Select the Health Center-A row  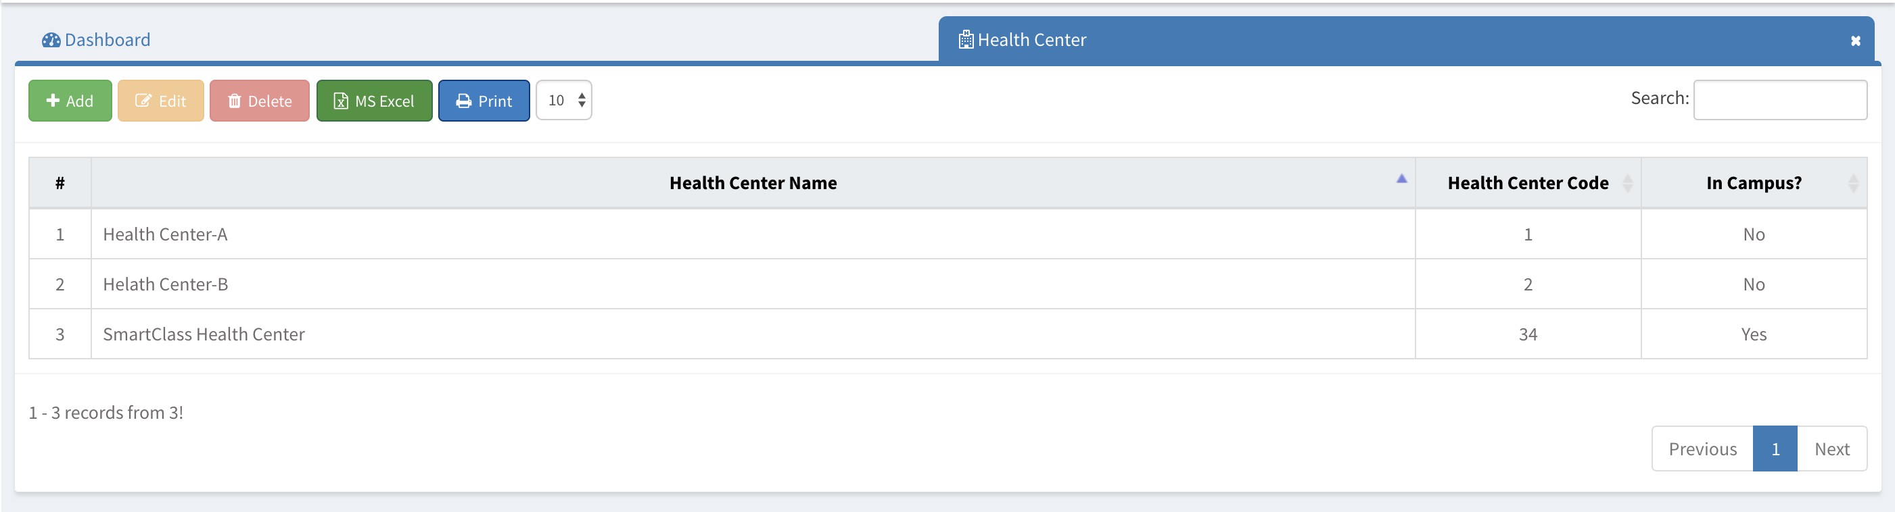[165, 234]
